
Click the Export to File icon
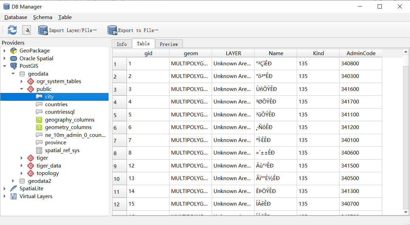pos(112,30)
